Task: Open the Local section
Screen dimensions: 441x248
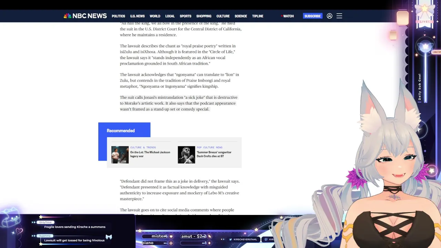Action: [x=170, y=16]
